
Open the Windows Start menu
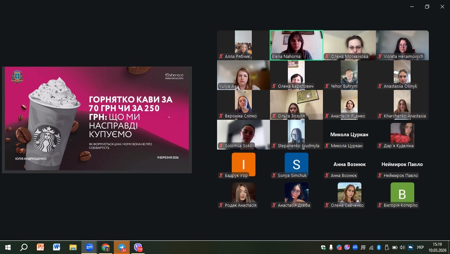point(8,247)
